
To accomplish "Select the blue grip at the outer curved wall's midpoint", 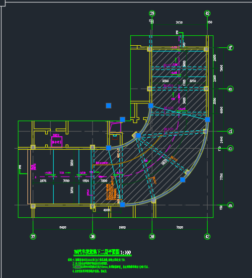I will [182, 180].
